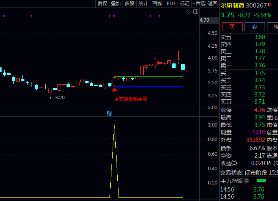Click the red 买 buy button
Screen dimensions: 278x201
point(232,27)
